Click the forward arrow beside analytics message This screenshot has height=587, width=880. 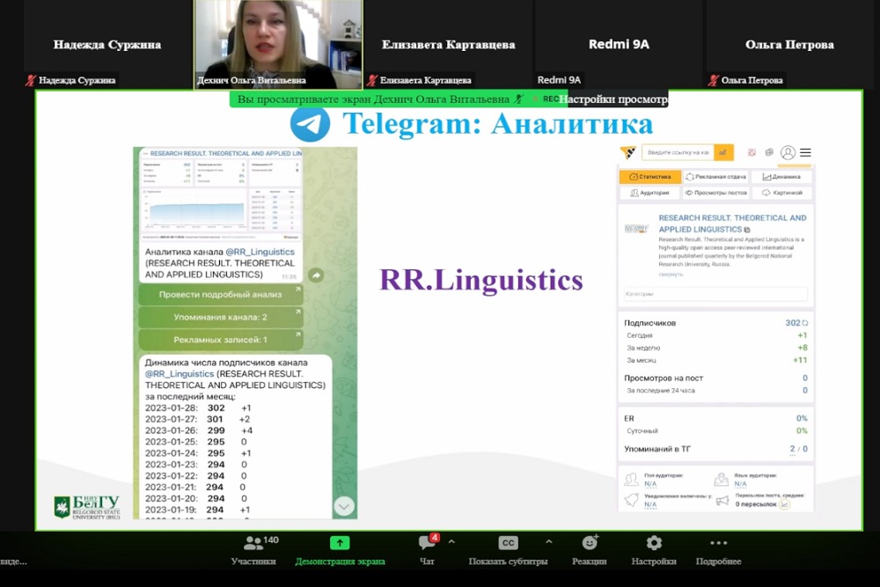pos(316,275)
